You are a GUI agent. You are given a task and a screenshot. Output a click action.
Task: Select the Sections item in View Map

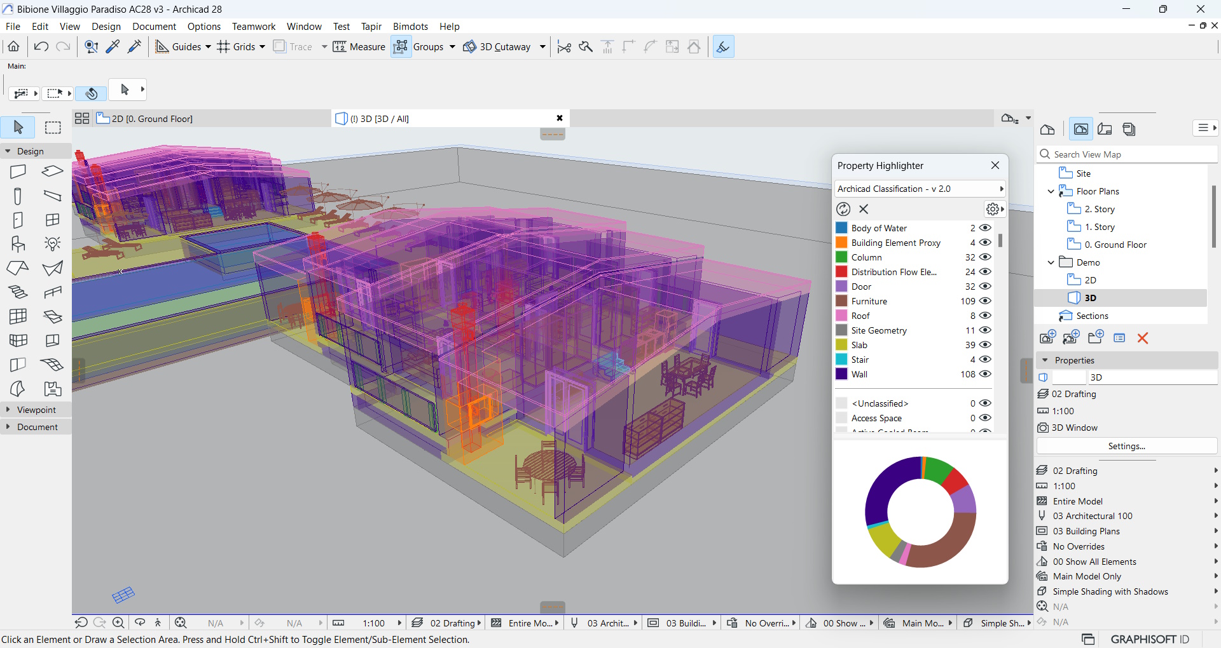point(1092,316)
